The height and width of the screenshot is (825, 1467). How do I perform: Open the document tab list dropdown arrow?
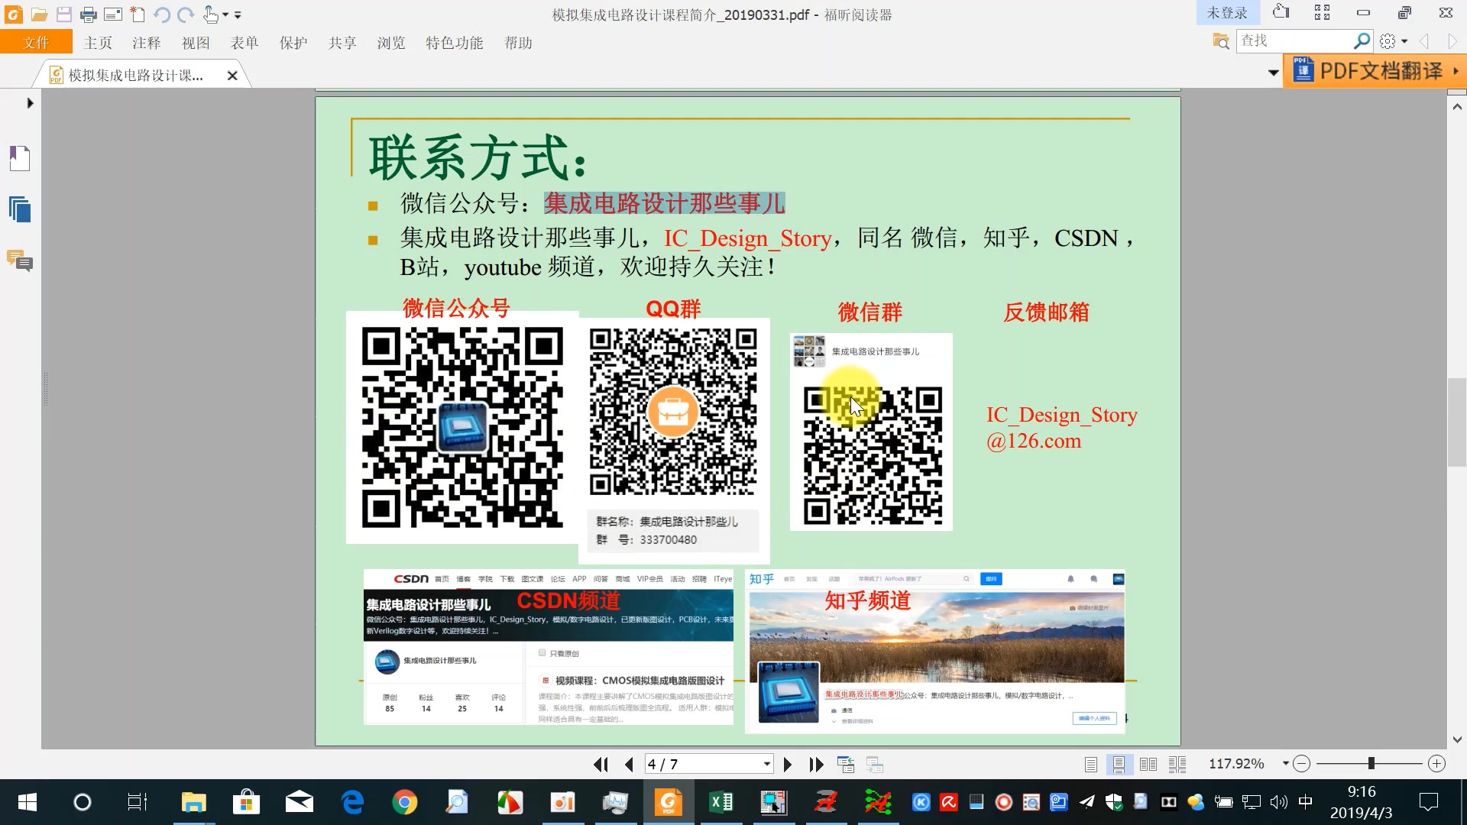[x=1273, y=73]
